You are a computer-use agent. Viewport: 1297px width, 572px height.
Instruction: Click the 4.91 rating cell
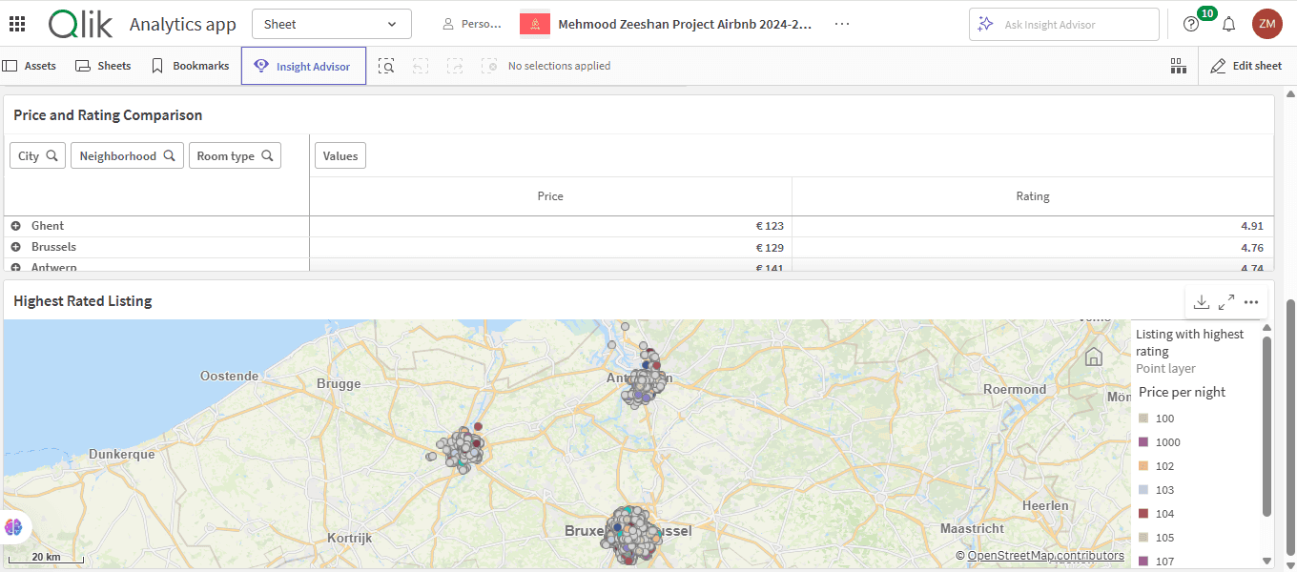pyautogui.click(x=1033, y=226)
